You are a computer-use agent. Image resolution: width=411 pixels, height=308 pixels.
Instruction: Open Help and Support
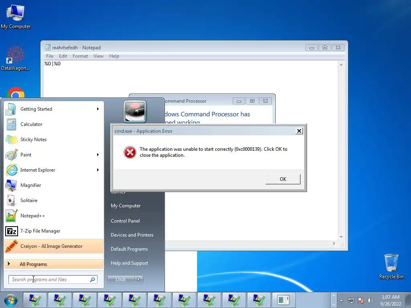coord(129,263)
